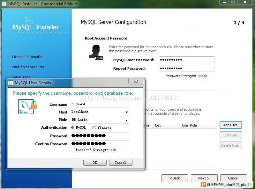Screen dimensions: 255x189
Task: Click the Username field containing Richard
Action: [x=100, y=104]
